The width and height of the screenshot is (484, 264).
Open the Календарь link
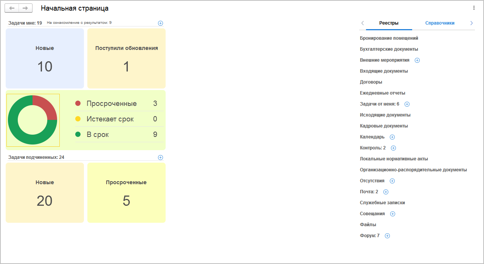coord(372,137)
